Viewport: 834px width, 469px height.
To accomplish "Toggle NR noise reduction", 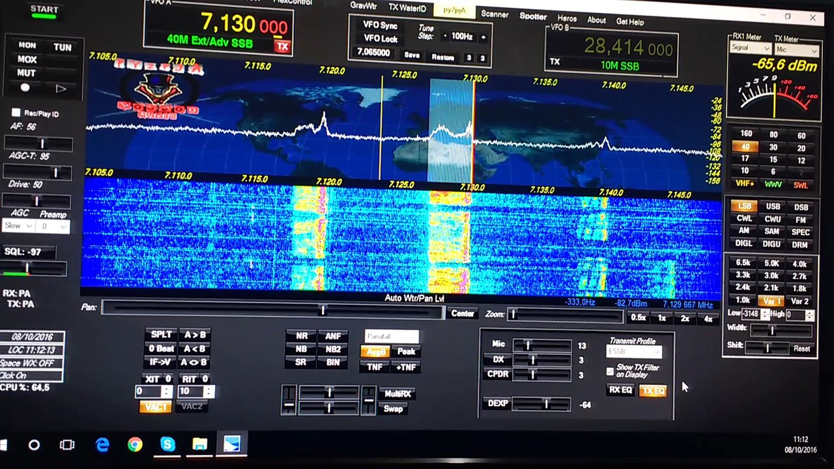I will click(302, 336).
